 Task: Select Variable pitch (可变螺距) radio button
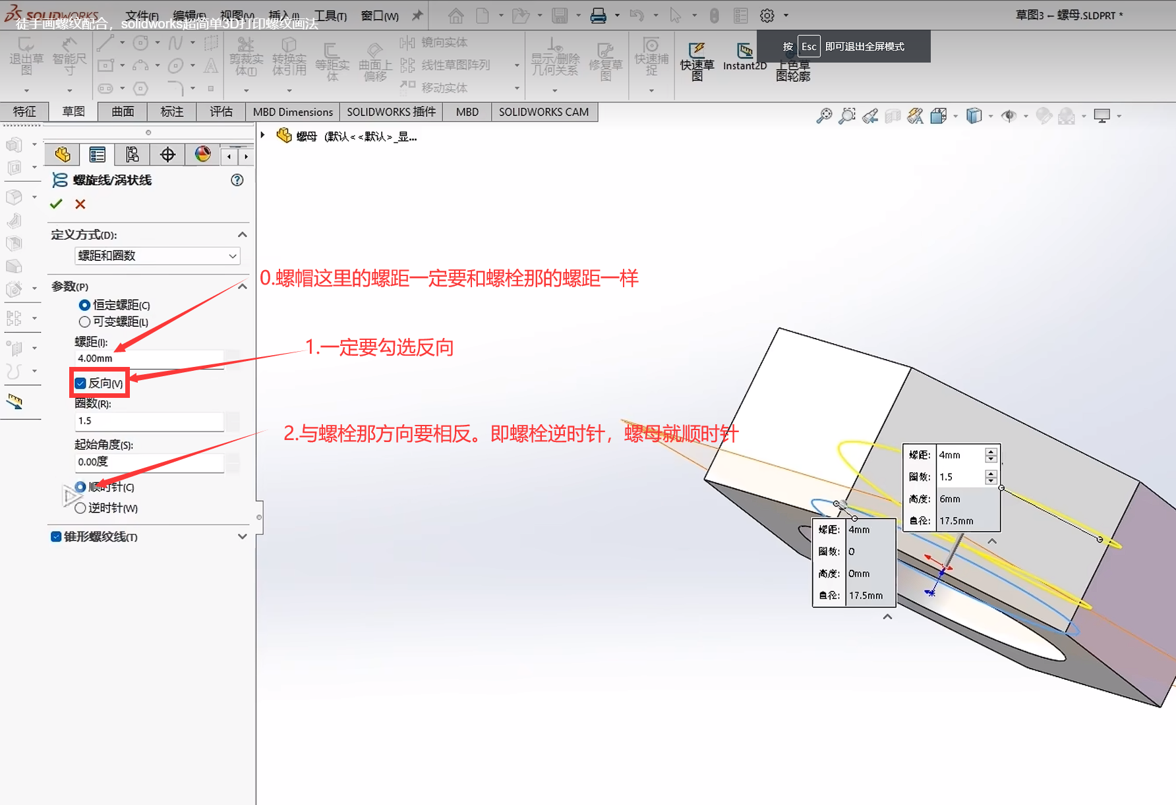point(84,321)
